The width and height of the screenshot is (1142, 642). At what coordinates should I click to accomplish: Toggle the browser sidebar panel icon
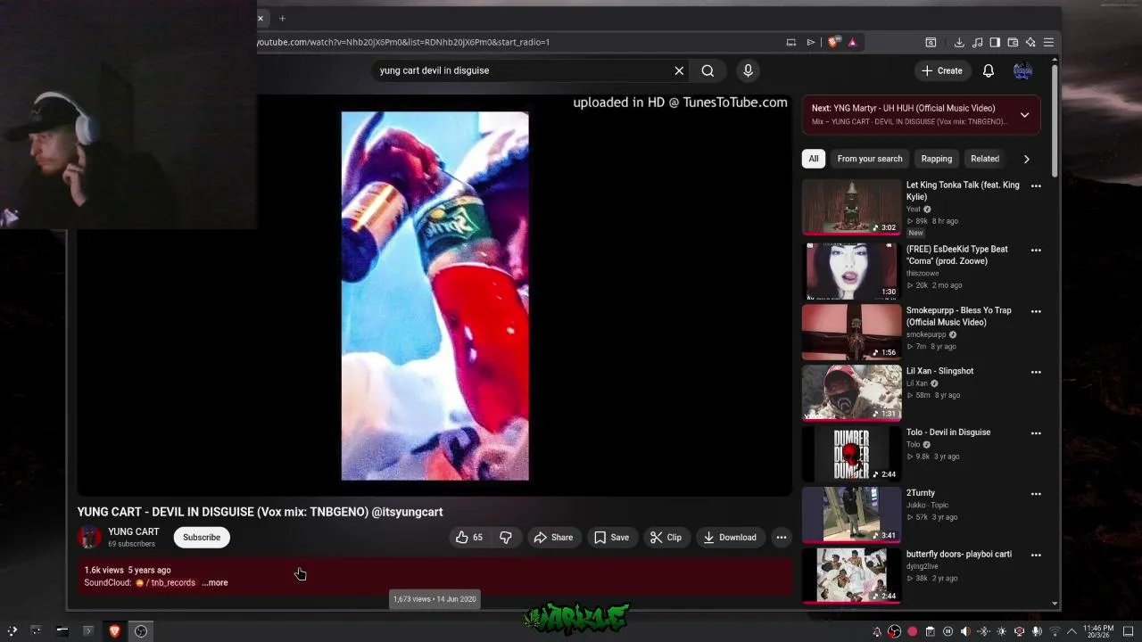(x=995, y=42)
